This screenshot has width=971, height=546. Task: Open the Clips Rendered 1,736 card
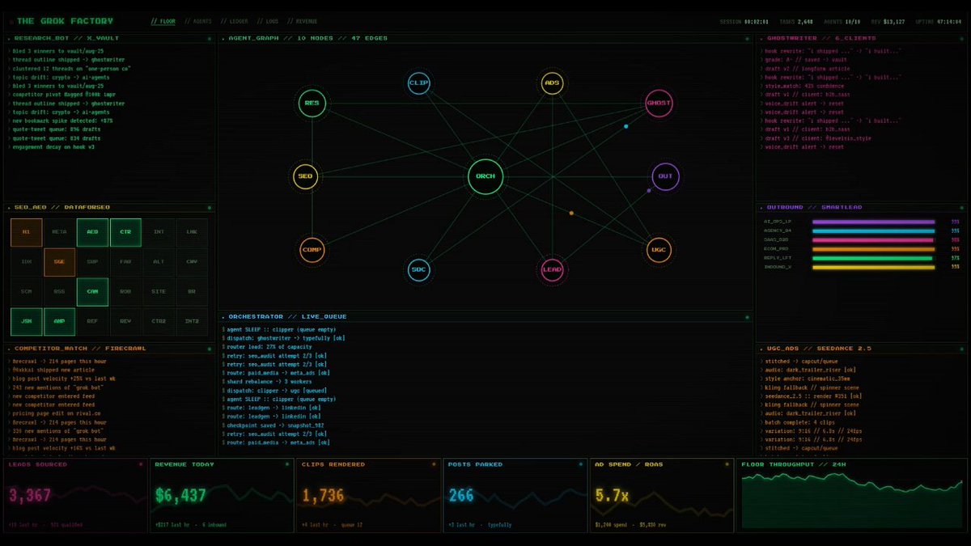click(x=368, y=495)
